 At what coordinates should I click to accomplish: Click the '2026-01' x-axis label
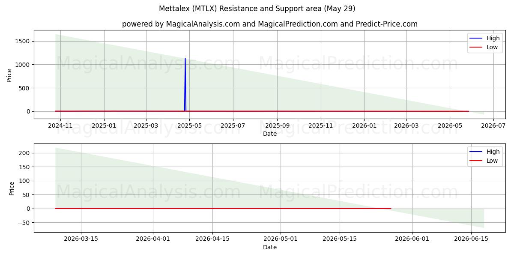point(364,126)
